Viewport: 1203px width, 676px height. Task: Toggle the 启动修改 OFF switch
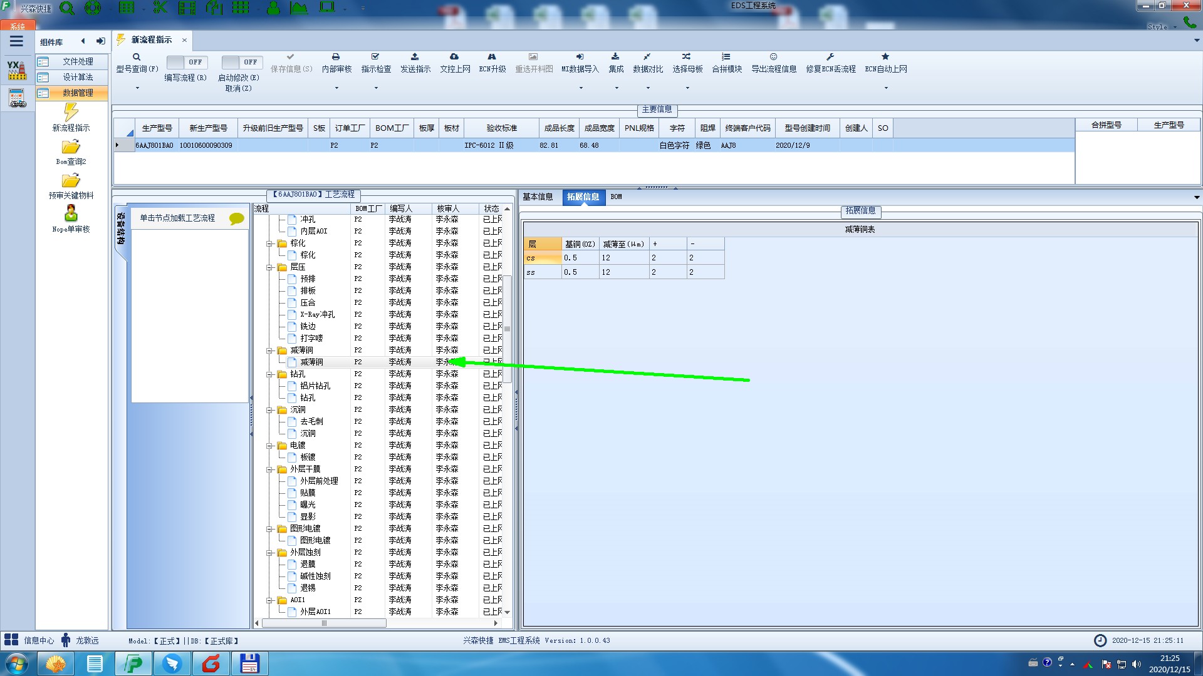coord(241,62)
